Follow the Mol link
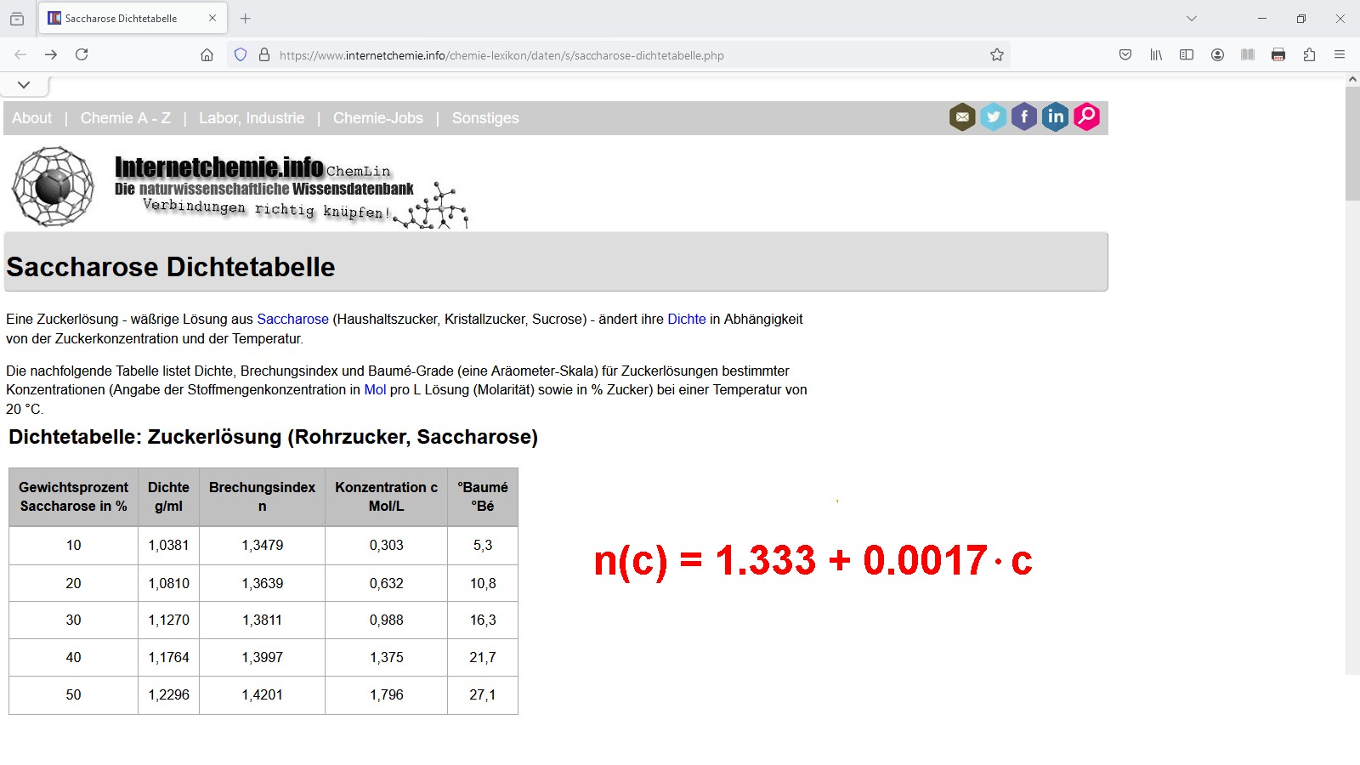1360x765 pixels. (375, 389)
